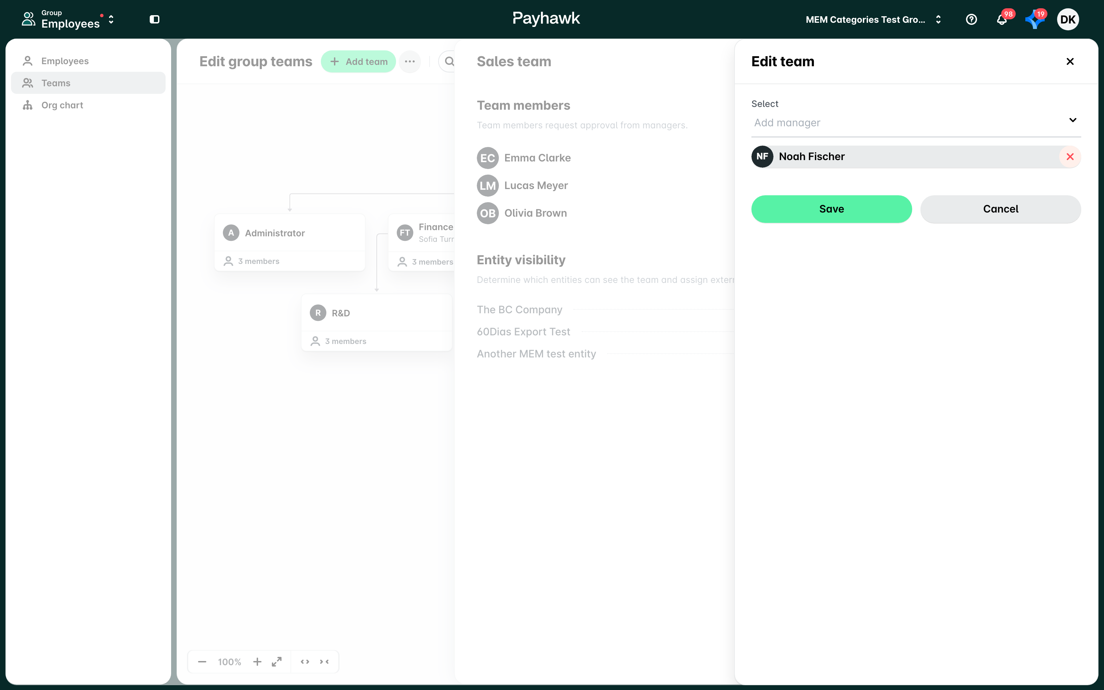Open the search icon beside Add team

(x=449, y=61)
